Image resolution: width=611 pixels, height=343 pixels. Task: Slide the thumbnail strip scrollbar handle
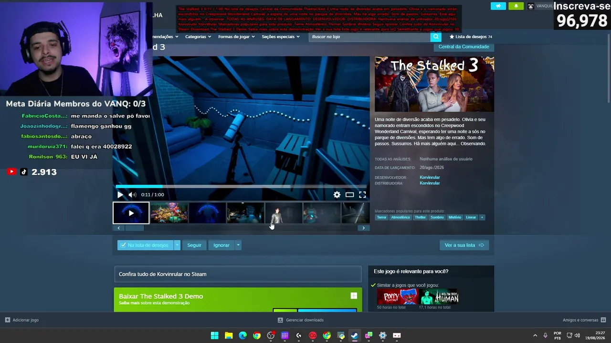[x=134, y=228]
